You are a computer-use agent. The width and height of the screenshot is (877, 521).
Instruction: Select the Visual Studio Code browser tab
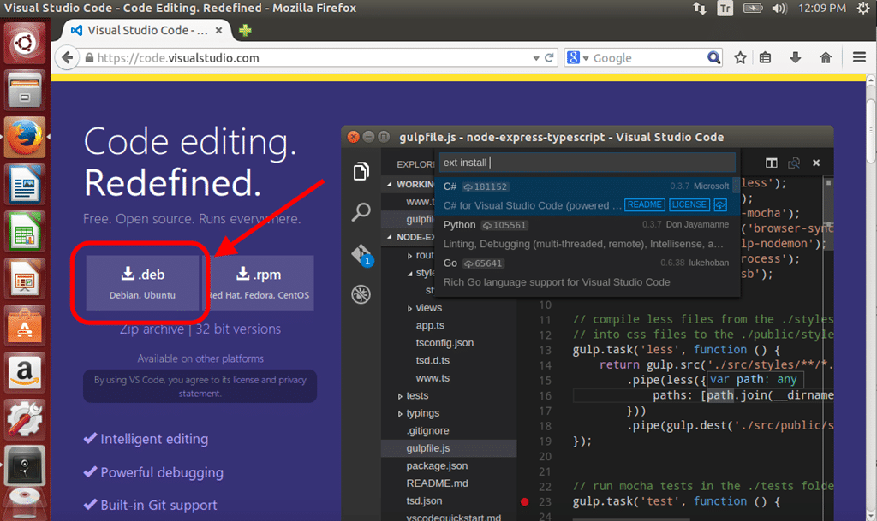coord(146,30)
